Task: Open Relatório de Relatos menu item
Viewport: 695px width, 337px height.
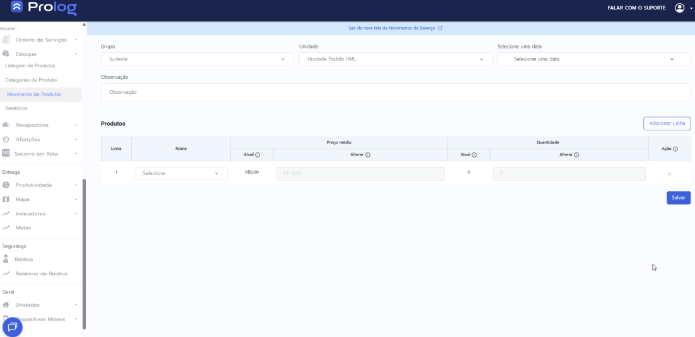Action: coord(41,273)
